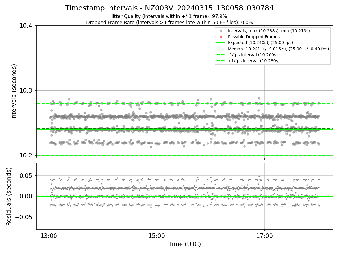Click legend entry 'Possible Dropped Frames'
Viewport: 339px width, 254px height.
point(254,37)
